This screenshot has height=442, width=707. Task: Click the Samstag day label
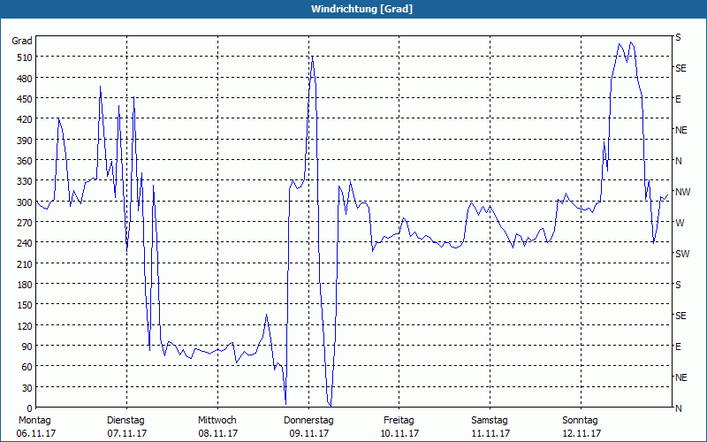click(x=490, y=421)
